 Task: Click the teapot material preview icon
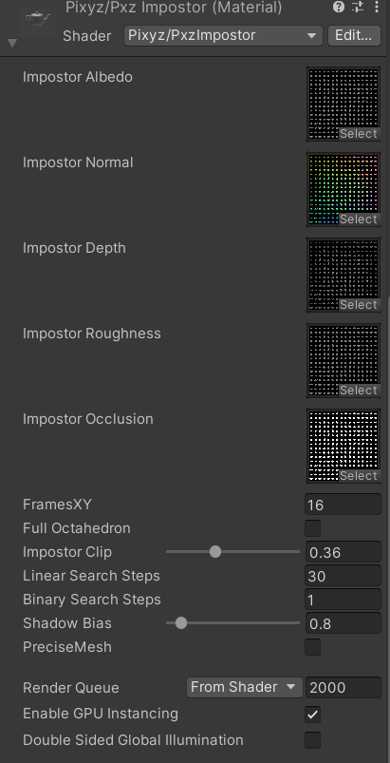[x=38, y=18]
